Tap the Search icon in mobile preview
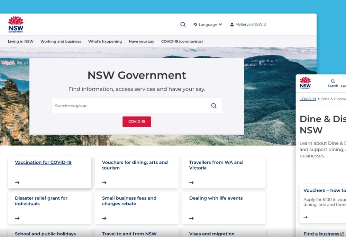This screenshot has width=346, height=237. pos(333,83)
